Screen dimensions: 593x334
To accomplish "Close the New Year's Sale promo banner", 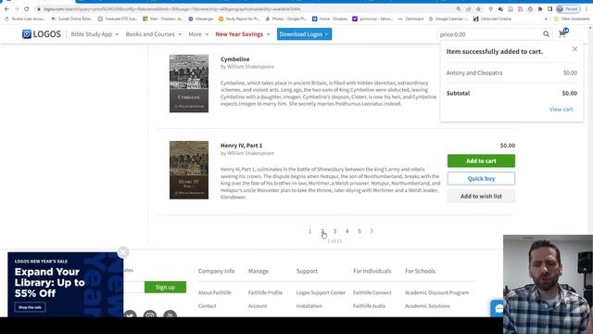I will click(x=123, y=252).
